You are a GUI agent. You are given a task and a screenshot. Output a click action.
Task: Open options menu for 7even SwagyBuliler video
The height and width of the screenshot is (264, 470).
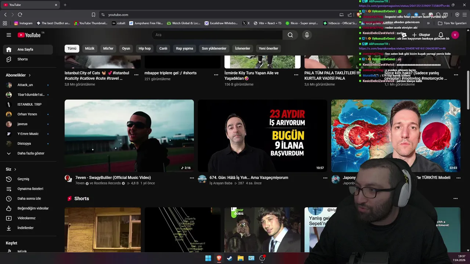[x=192, y=178]
